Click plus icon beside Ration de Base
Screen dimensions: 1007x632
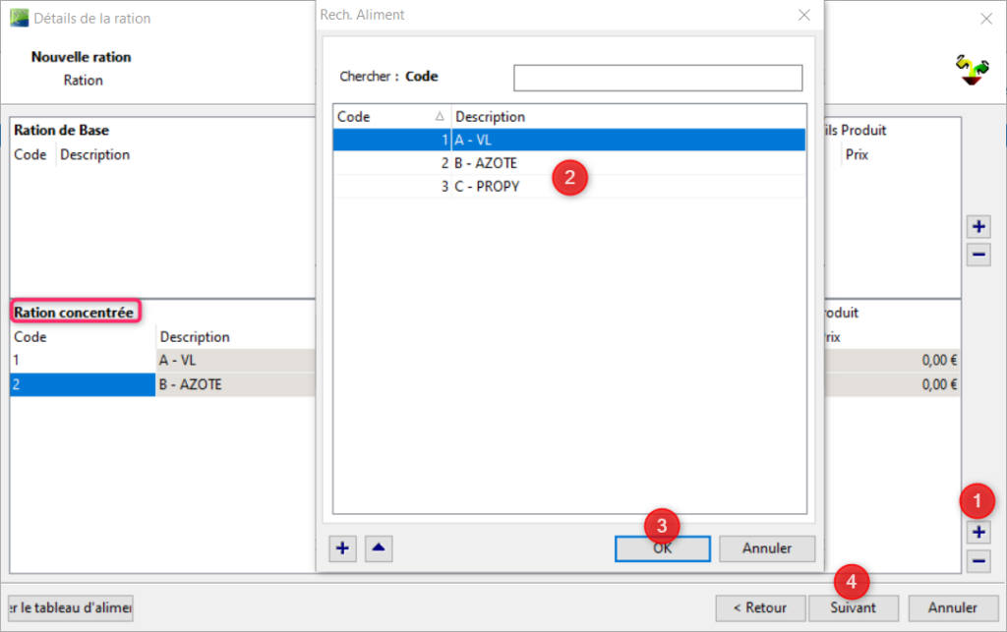[x=978, y=226]
